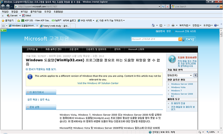Viewport: 223px width, 134px height.
Task: Click the 모두 축소 link
Action: pos(45,100)
